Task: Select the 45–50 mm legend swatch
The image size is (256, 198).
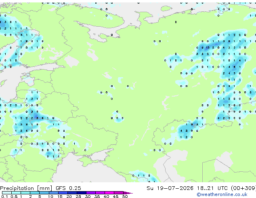Action: tap(119, 193)
